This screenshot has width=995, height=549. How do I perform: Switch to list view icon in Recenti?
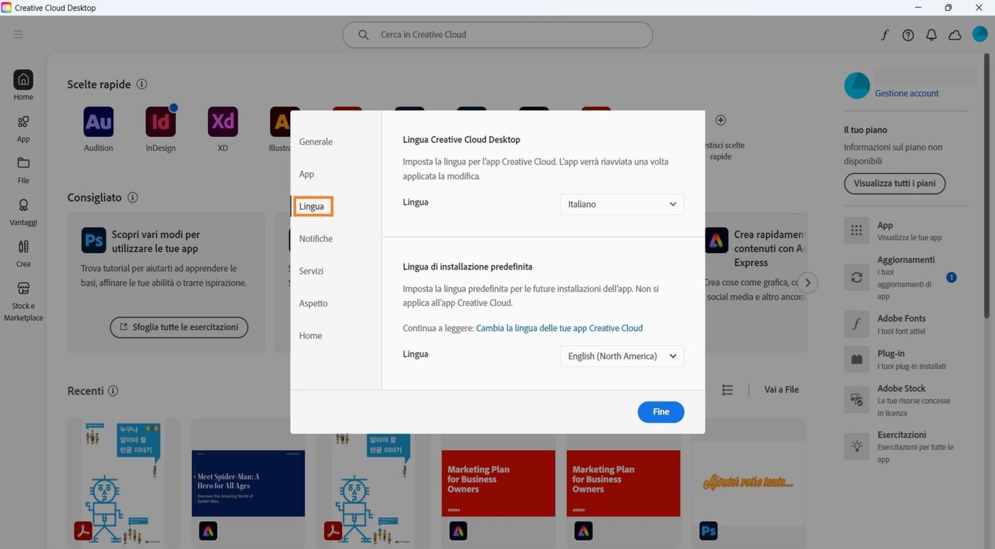(x=728, y=390)
